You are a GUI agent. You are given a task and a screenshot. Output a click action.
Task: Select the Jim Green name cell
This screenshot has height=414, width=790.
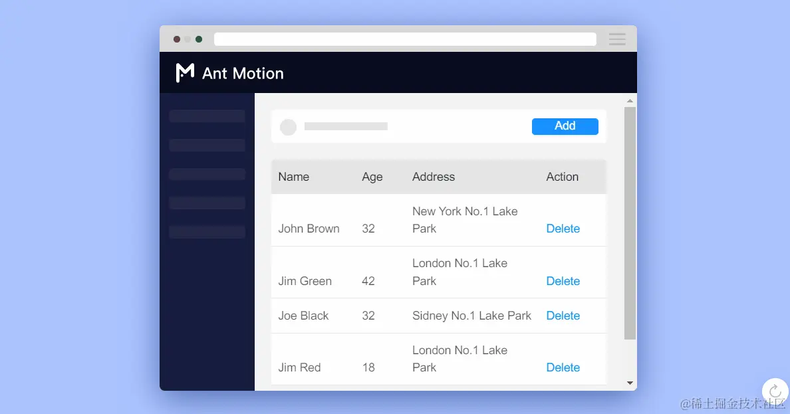(x=305, y=281)
